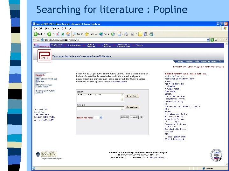
Task: Go to the Home page icon
Action: (68, 34)
